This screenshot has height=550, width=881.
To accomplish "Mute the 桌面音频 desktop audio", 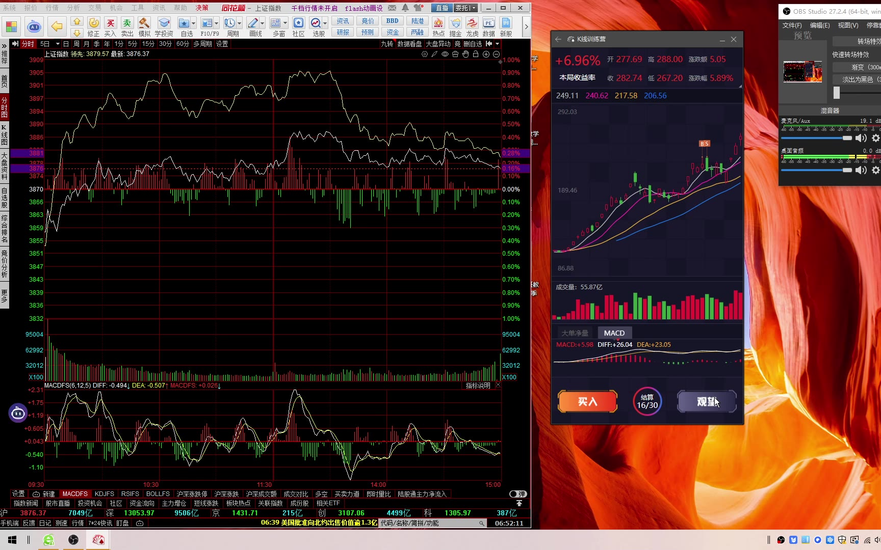I will pyautogui.click(x=861, y=170).
